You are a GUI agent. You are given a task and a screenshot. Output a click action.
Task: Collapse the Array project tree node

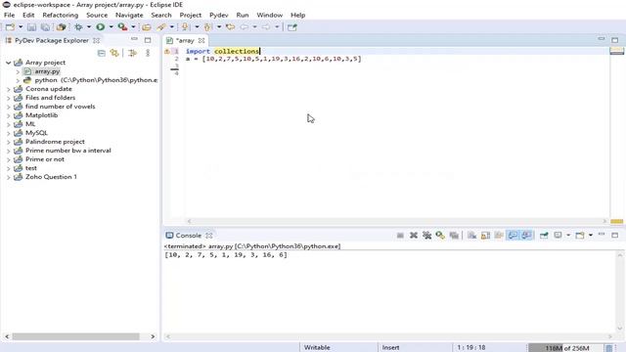point(9,63)
